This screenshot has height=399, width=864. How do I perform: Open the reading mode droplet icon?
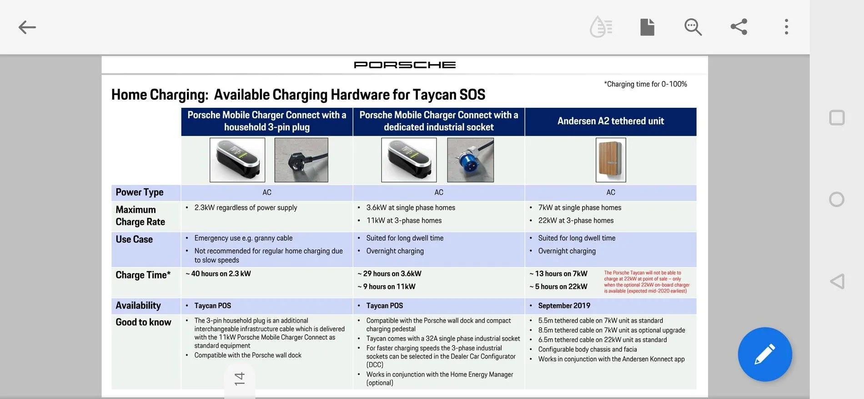601,27
